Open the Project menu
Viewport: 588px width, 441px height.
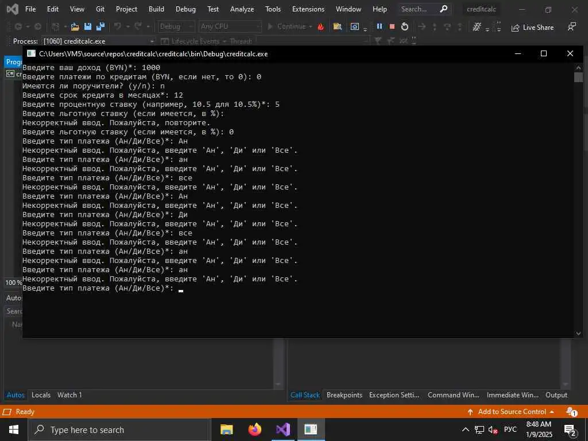[126, 9]
